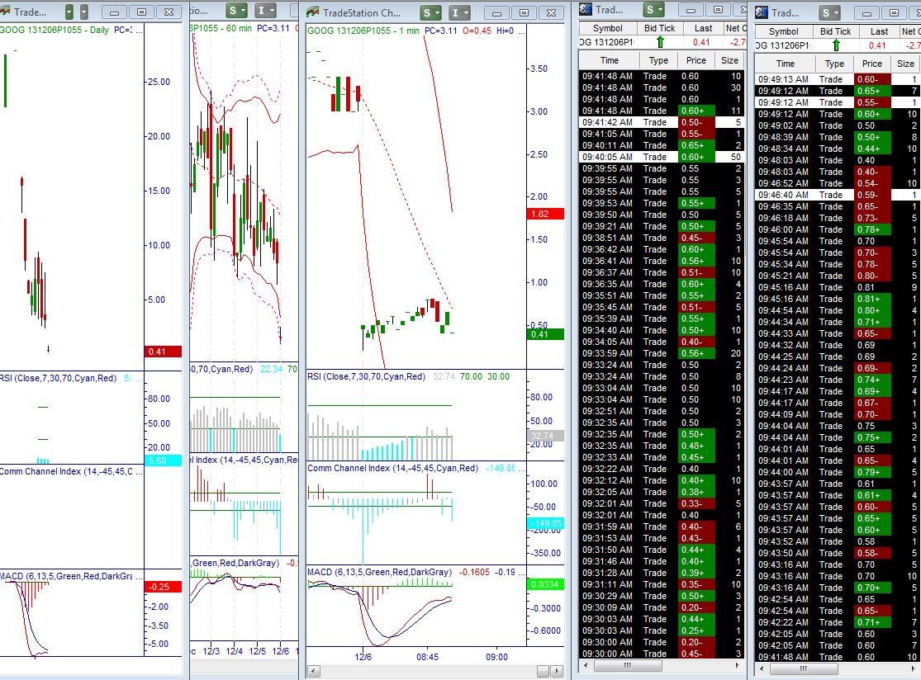Click the Bid Tick header in right Time & Sales

pos(835,31)
